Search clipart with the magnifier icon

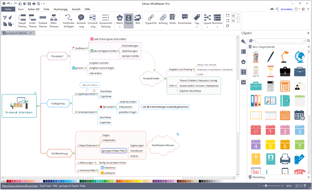pos(308,41)
